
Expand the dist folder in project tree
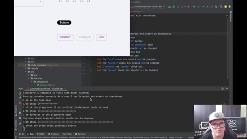click(x=25, y=58)
